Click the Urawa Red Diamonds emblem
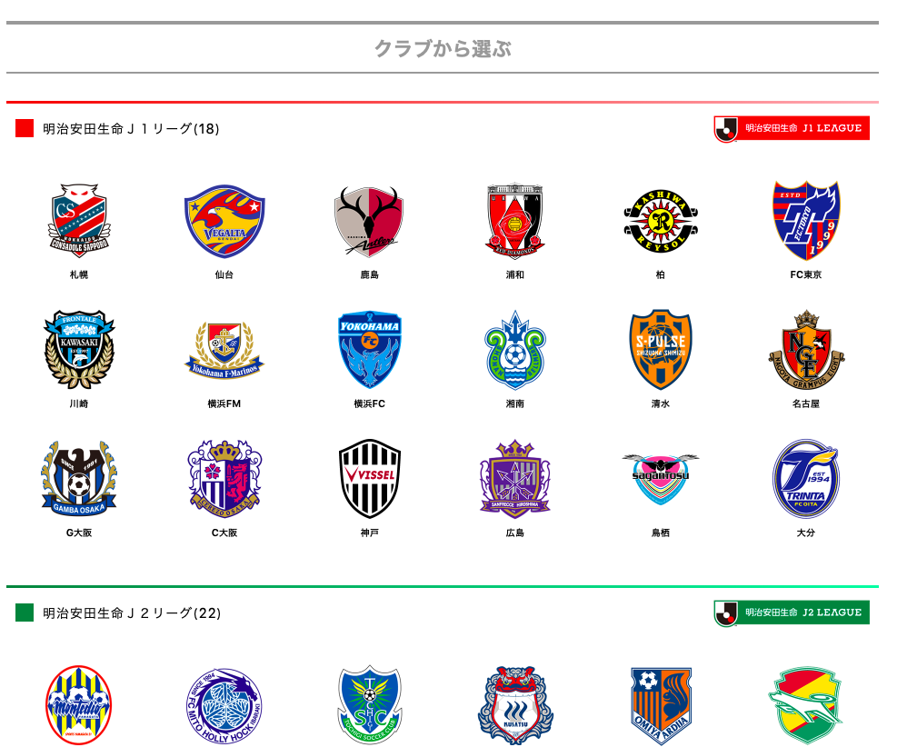This screenshot has width=907, height=747. tap(514, 221)
